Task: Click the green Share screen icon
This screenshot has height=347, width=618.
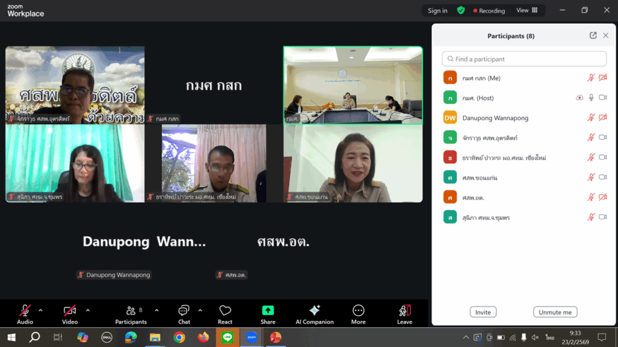Action: [x=268, y=313]
